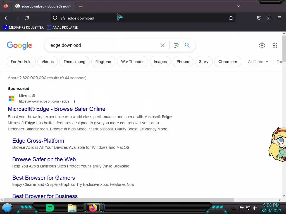
Task: Select the Ringtone filter chip
Action: click(103, 62)
